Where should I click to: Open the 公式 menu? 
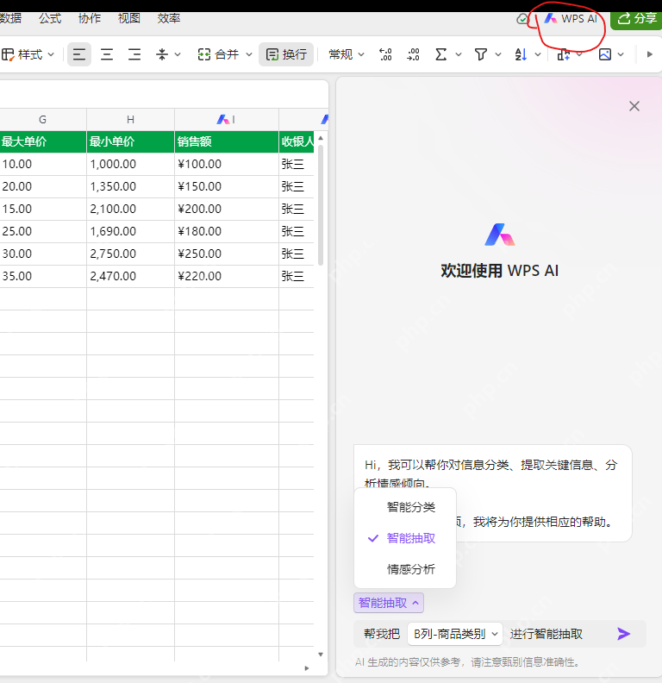click(50, 18)
